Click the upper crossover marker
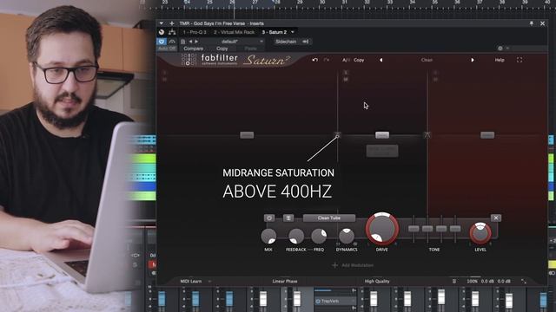The image size is (556, 312). [427, 135]
